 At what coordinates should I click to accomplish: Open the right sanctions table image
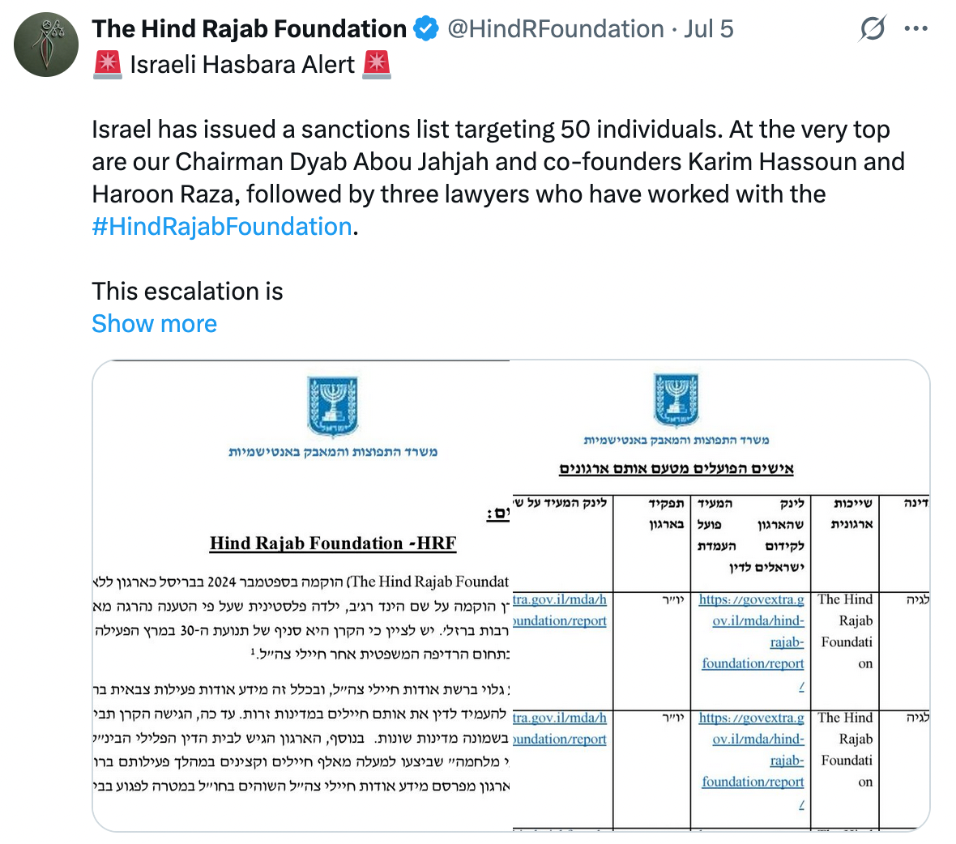click(x=720, y=595)
